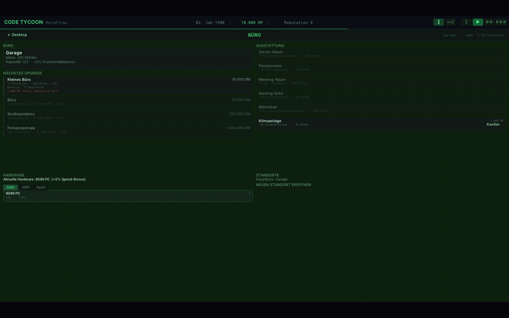Switch to the Apple hardware tab
Viewport: 509px width, 318px height.
coord(41,187)
